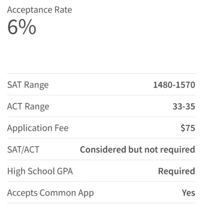Image resolution: width=204 pixels, height=208 pixels.
Task: Select the 33-35 ACT score value
Action: [184, 106]
